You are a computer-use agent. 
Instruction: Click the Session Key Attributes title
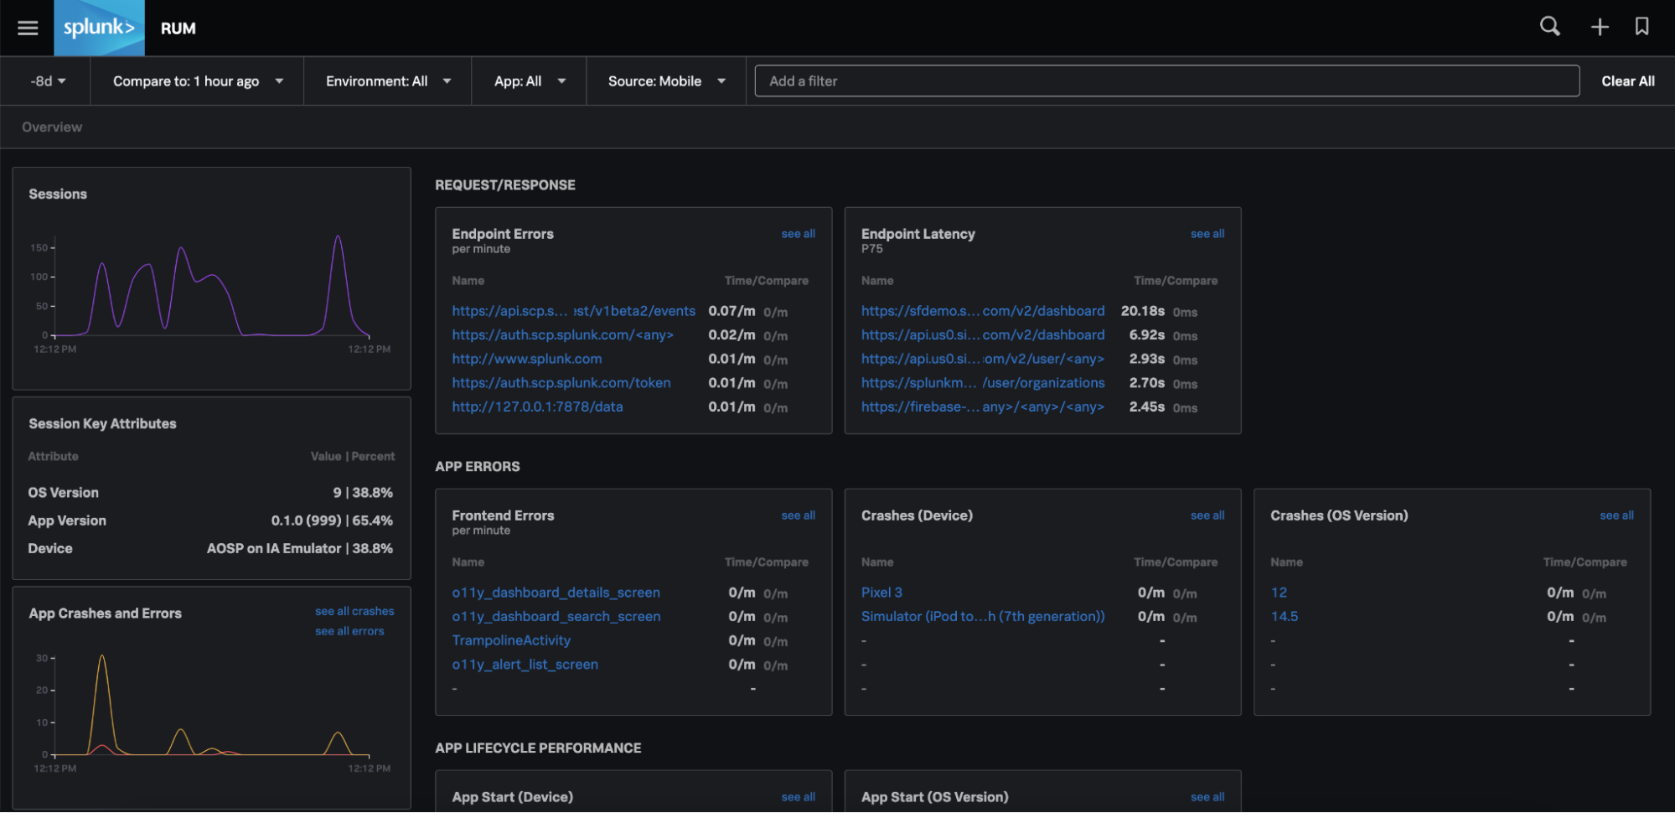click(x=102, y=424)
